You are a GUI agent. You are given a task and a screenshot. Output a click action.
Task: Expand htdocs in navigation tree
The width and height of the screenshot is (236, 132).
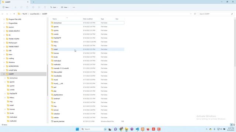click(x=5, y=98)
